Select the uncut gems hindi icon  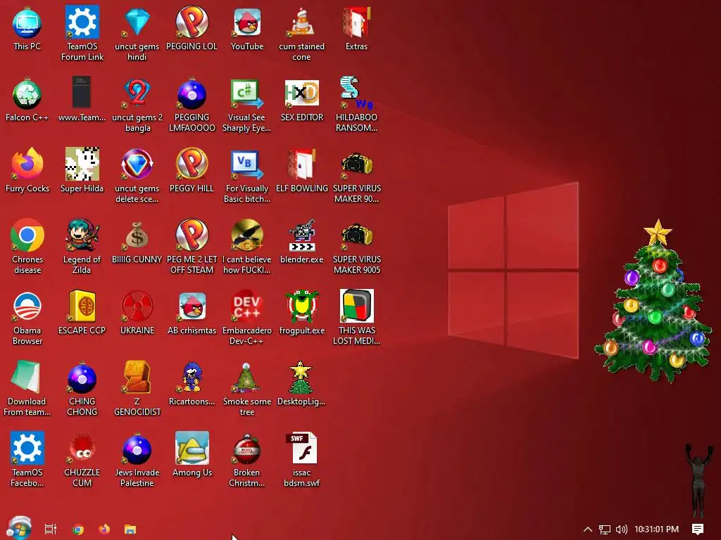point(137,34)
